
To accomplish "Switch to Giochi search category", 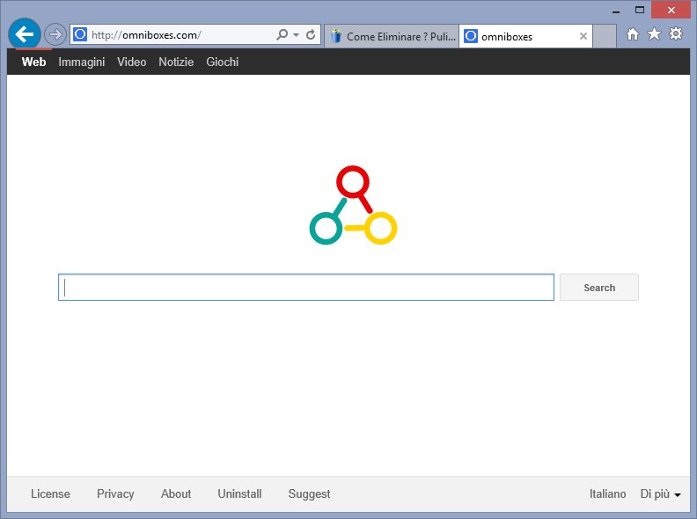I will [223, 62].
